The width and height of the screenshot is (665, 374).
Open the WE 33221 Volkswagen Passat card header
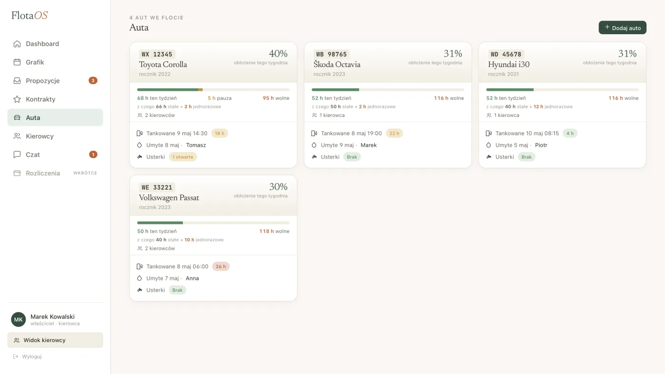(x=213, y=196)
